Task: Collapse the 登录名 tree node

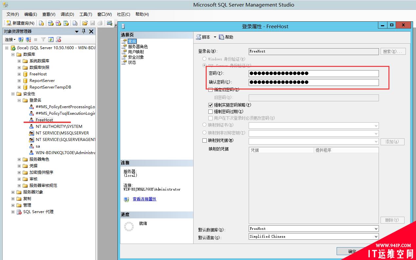Action: point(19,100)
